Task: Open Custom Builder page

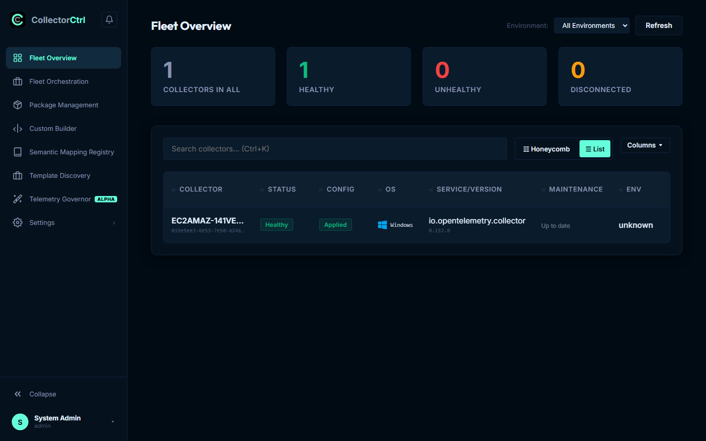Action: coord(63,128)
